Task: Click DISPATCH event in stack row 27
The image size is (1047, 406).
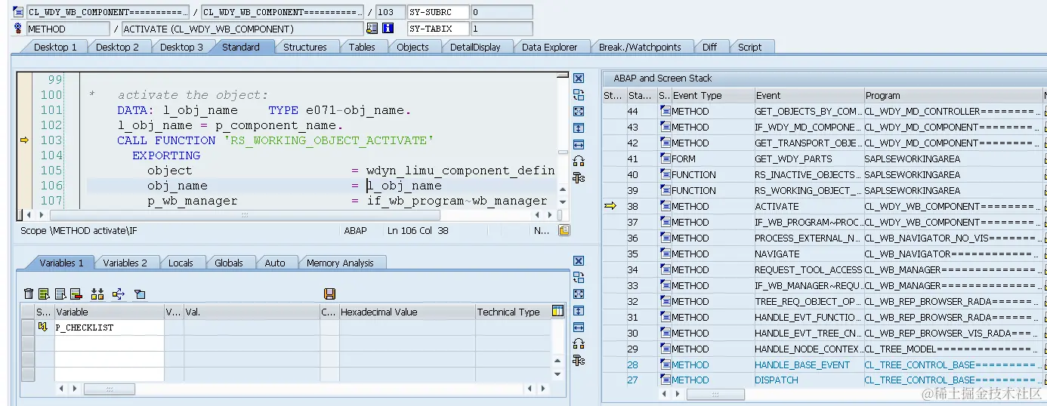Action: click(x=777, y=380)
